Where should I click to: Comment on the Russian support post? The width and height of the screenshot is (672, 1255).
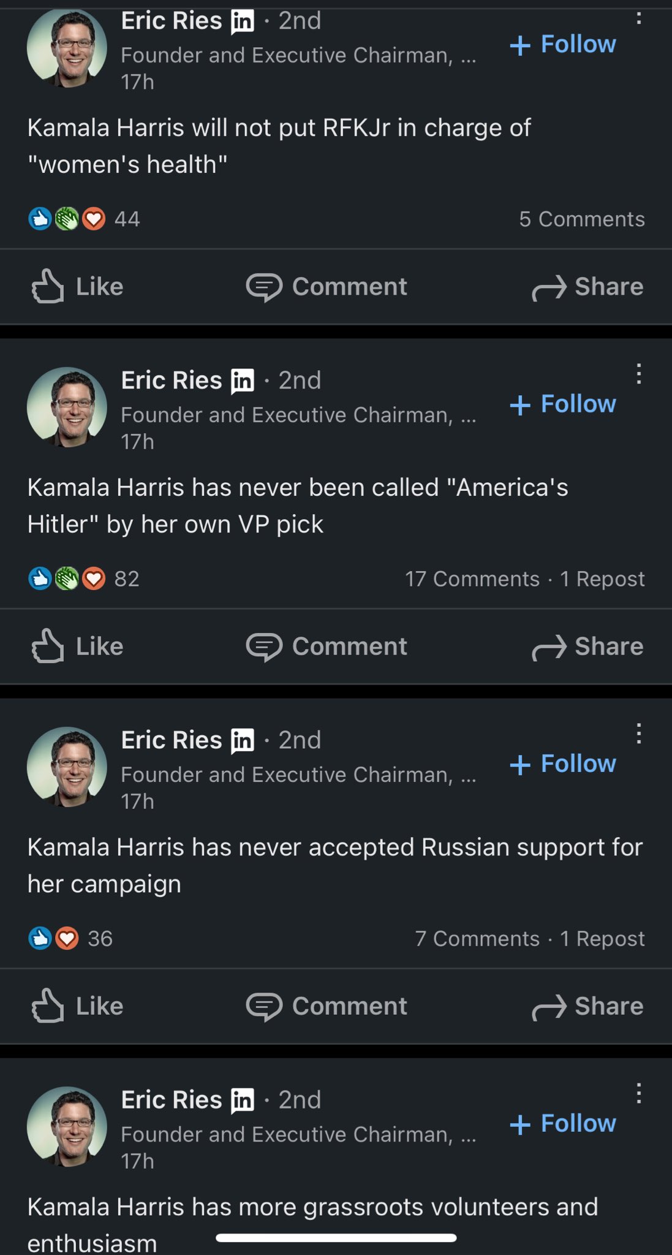pyautogui.click(x=327, y=1006)
